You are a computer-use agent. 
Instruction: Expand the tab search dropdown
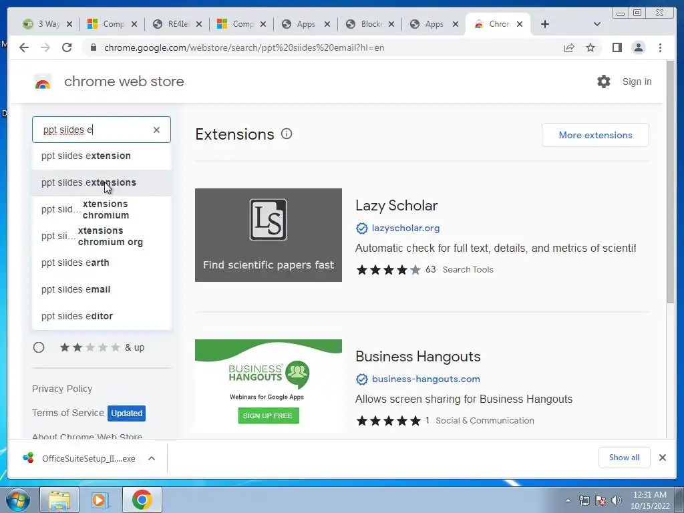tap(597, 24)
